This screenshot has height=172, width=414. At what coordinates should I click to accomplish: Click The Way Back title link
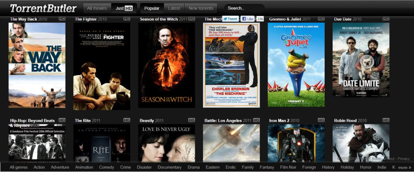(x=23, y=19)
